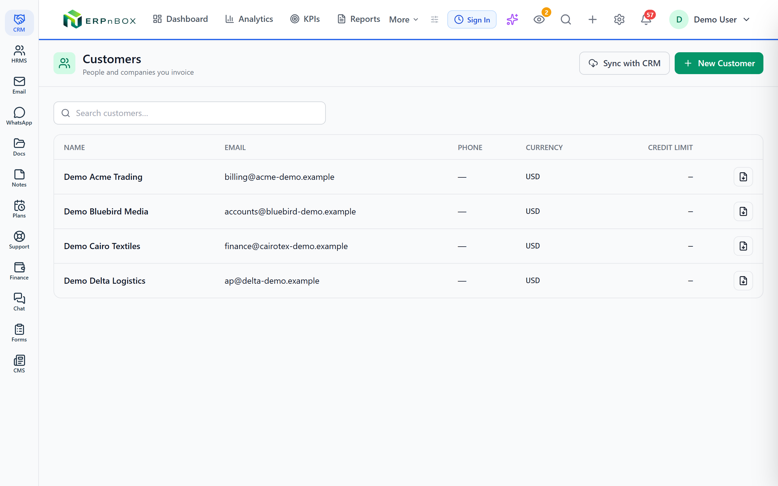Screen dimensions: 778x486
Task: Go to Dashboard tab
Action: pyautogui.click(x=180, y=19)
